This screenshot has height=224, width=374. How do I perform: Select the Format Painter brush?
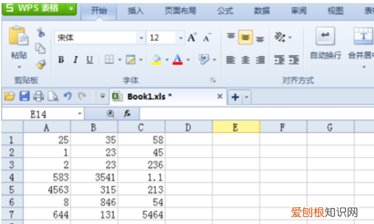(41, 64)
